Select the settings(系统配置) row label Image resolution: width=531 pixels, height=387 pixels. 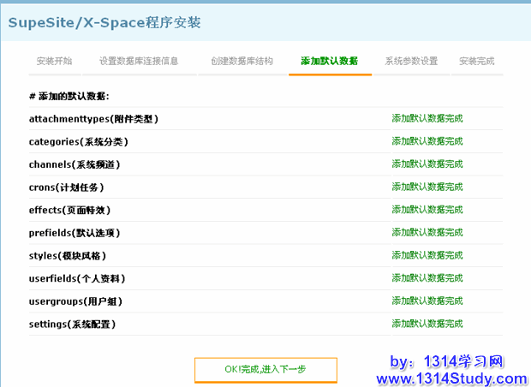[73, 324]
